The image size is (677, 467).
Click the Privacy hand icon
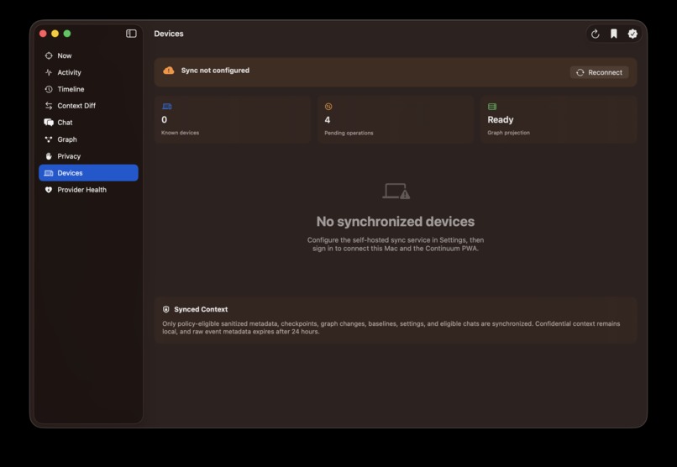[x=49, y=156]
